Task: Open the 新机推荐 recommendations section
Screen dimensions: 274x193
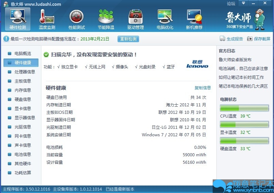Action: [194, 19]
